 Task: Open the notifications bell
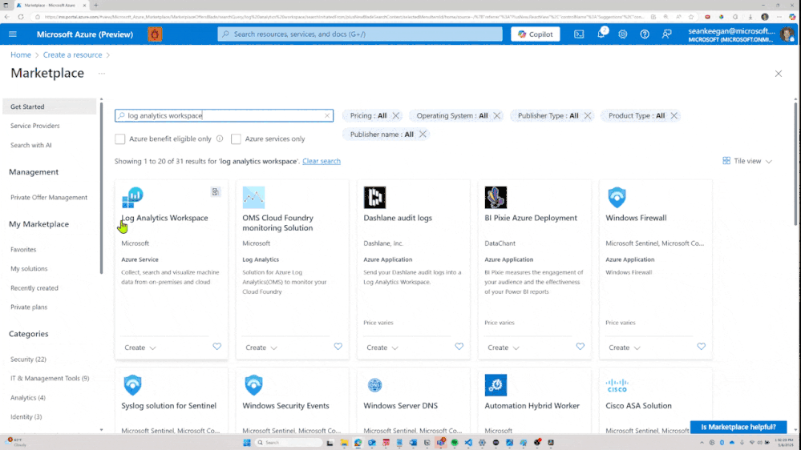(601, 34)
